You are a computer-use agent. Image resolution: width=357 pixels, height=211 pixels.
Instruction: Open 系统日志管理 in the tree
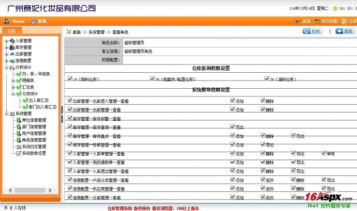click(x=34, y=147)
